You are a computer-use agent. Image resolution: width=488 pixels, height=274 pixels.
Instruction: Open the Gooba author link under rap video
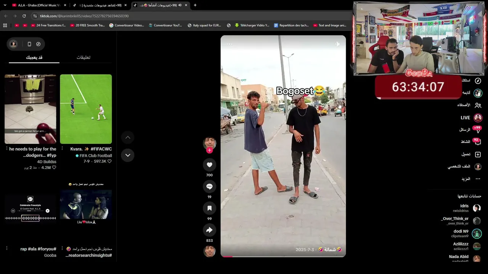[50, 255]
